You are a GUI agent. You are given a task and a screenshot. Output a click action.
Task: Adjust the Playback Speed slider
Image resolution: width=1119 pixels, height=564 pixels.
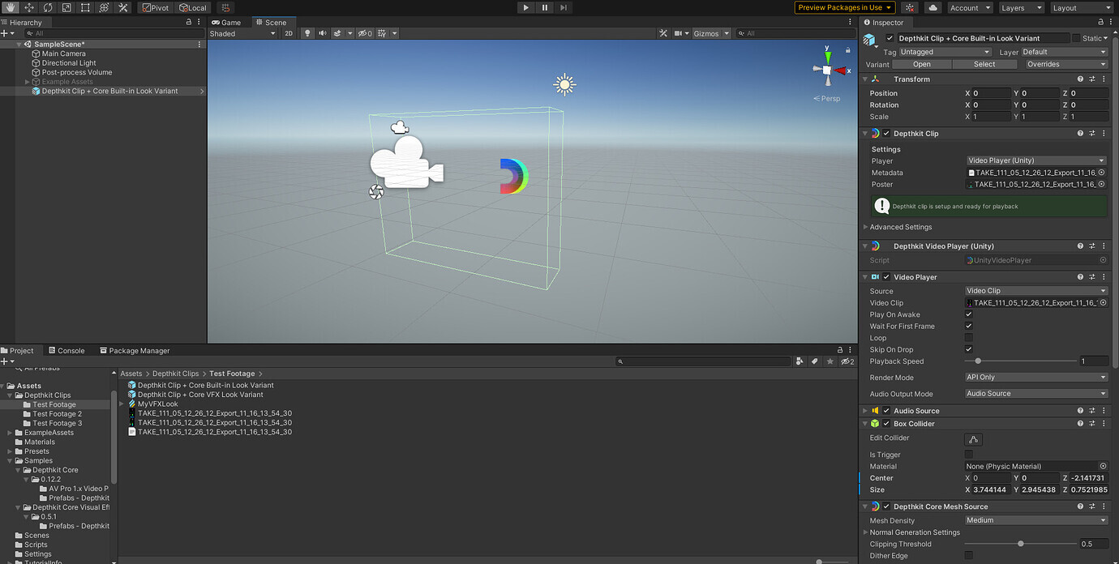tap(978, 361)
